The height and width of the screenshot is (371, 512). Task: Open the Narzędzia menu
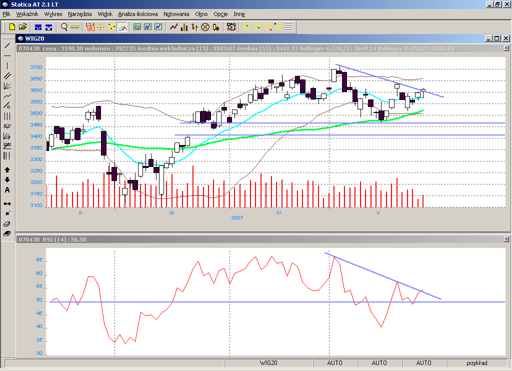click(80, 14)
